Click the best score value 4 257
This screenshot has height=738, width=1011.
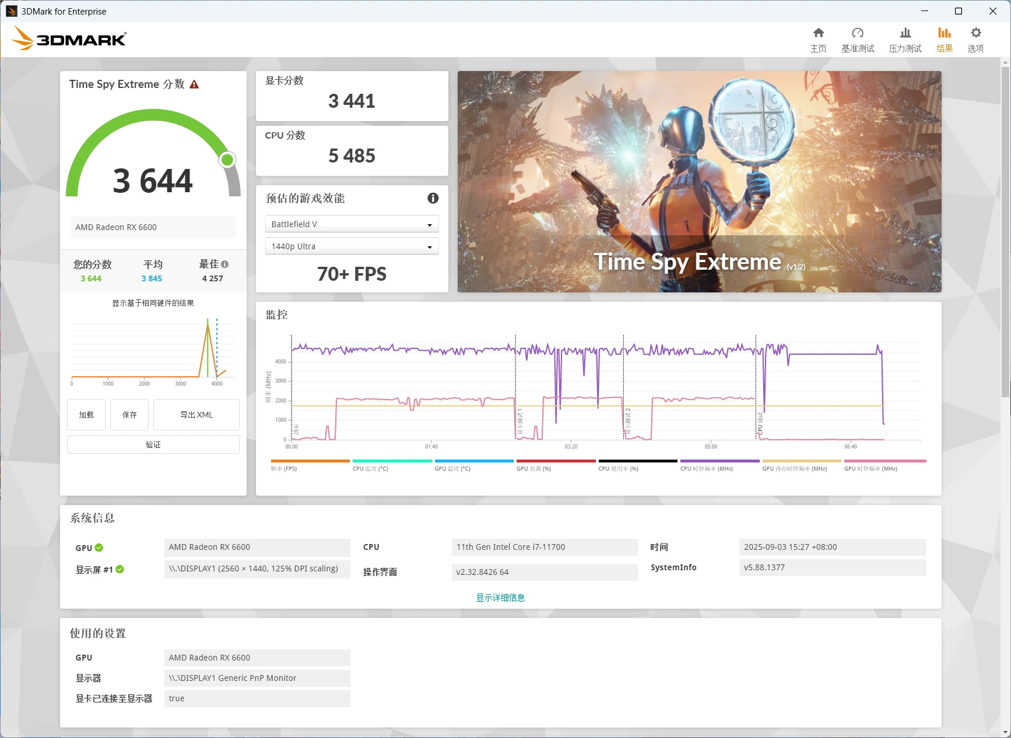(212, 278)
